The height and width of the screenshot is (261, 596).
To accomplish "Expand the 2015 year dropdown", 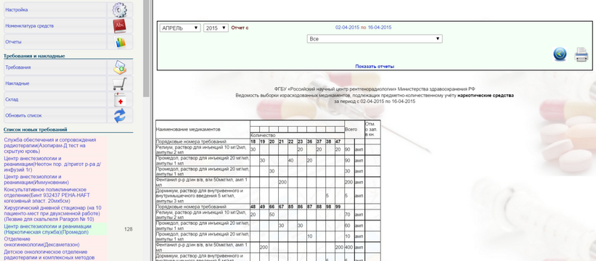I will click(216, 28).
